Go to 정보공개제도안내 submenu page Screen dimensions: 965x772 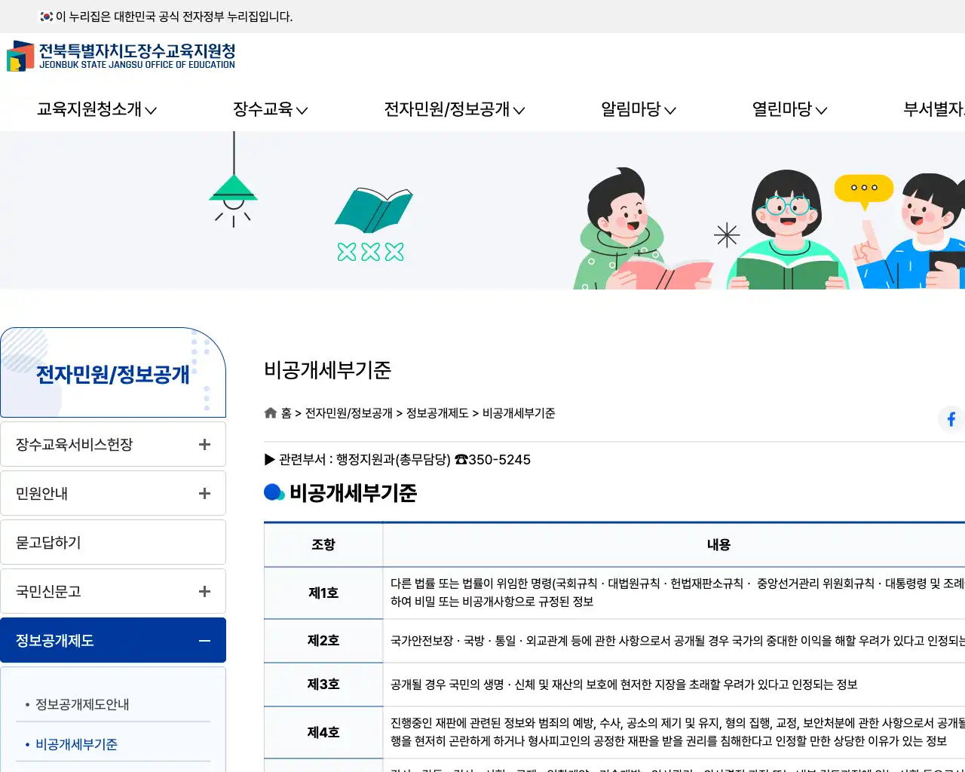click(82, 704)
